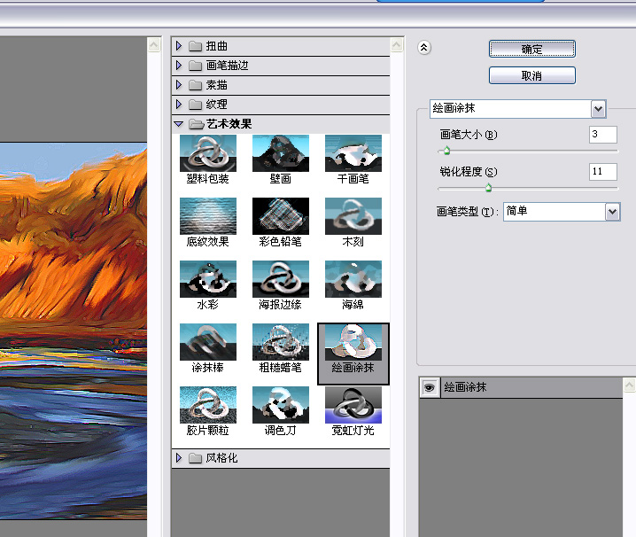Click the 纹理 folder label
This screenshot has height=537, width=636.
click(217, 105)
